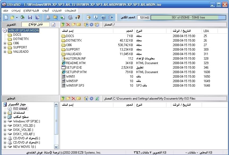The image size is (229, 155).
Task: Click the Rename icon in local pane toolbar
Action: point(79,98)
